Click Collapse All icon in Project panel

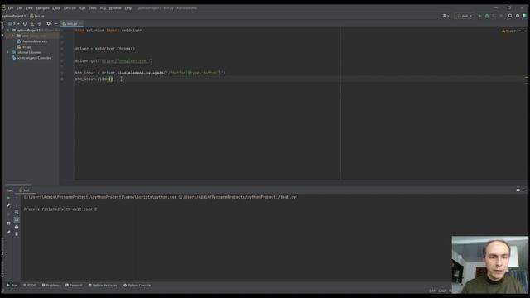pyautogui.click(x=40, y=24)
